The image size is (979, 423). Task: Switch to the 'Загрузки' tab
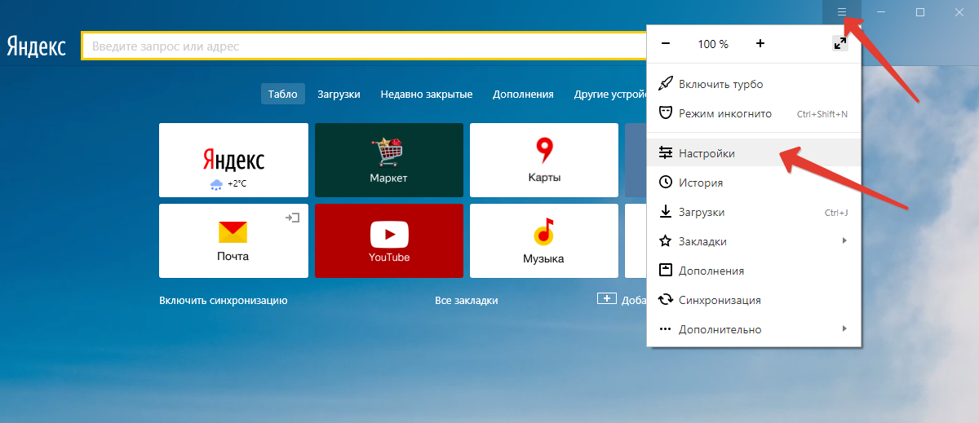[339, 94]
